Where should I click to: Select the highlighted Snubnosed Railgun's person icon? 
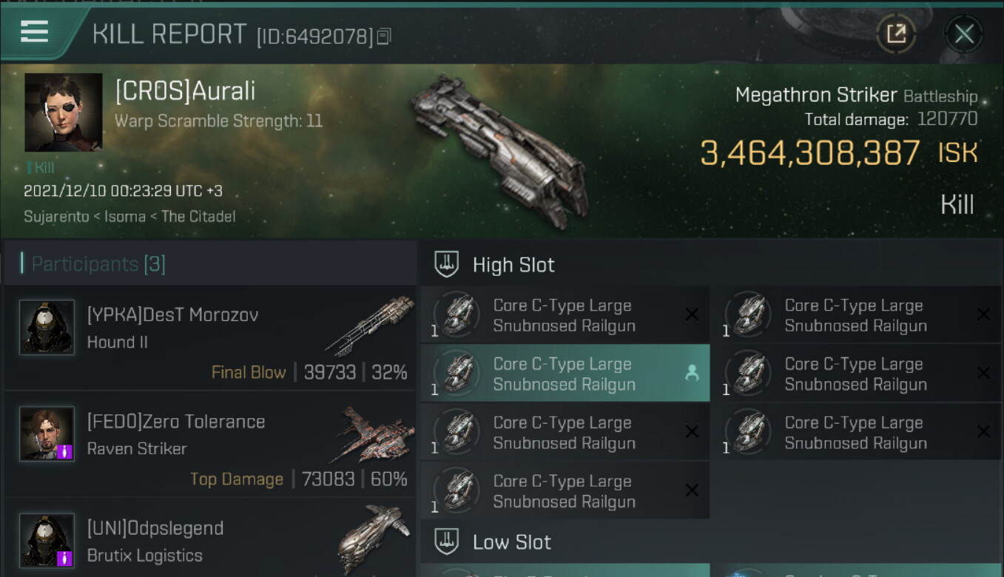692,374
